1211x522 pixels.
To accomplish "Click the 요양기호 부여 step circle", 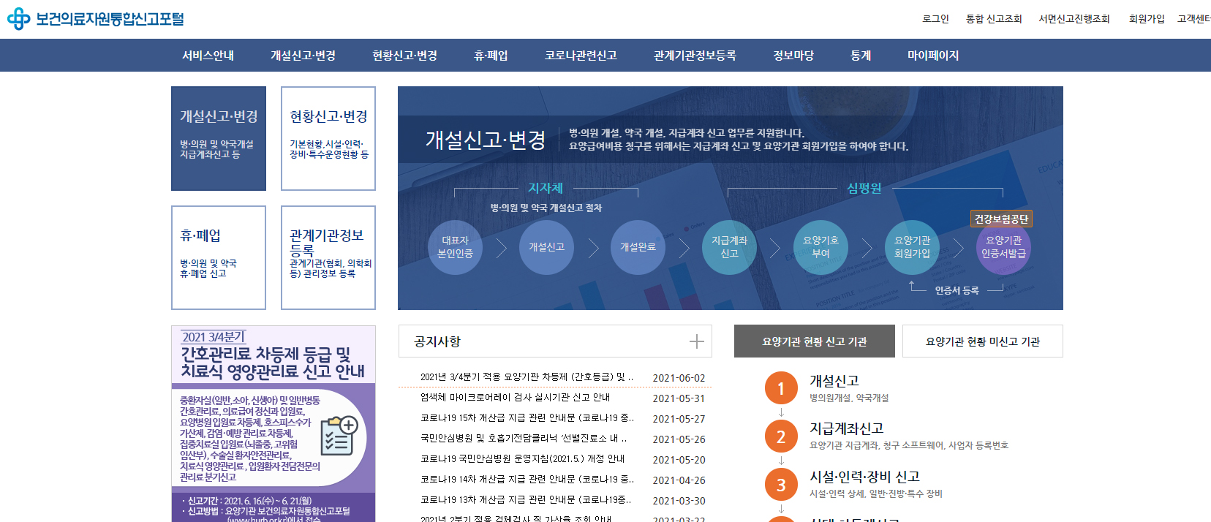I will click(820, 247).
